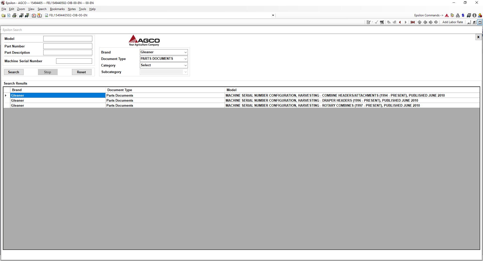Click the binoculars search-by-number icon
483x261 pixels.
pyautogui.click(x=21, y=15)
